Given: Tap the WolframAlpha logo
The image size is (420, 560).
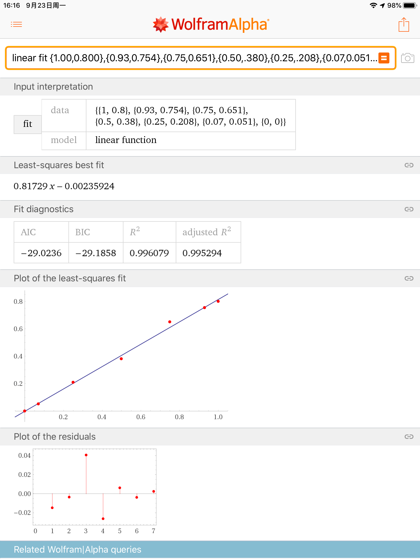Looking at the screenshot, I should point(210,24).
